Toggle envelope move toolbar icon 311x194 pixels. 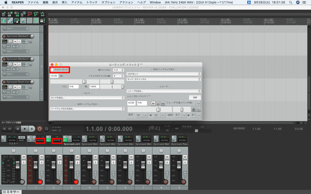23,21
